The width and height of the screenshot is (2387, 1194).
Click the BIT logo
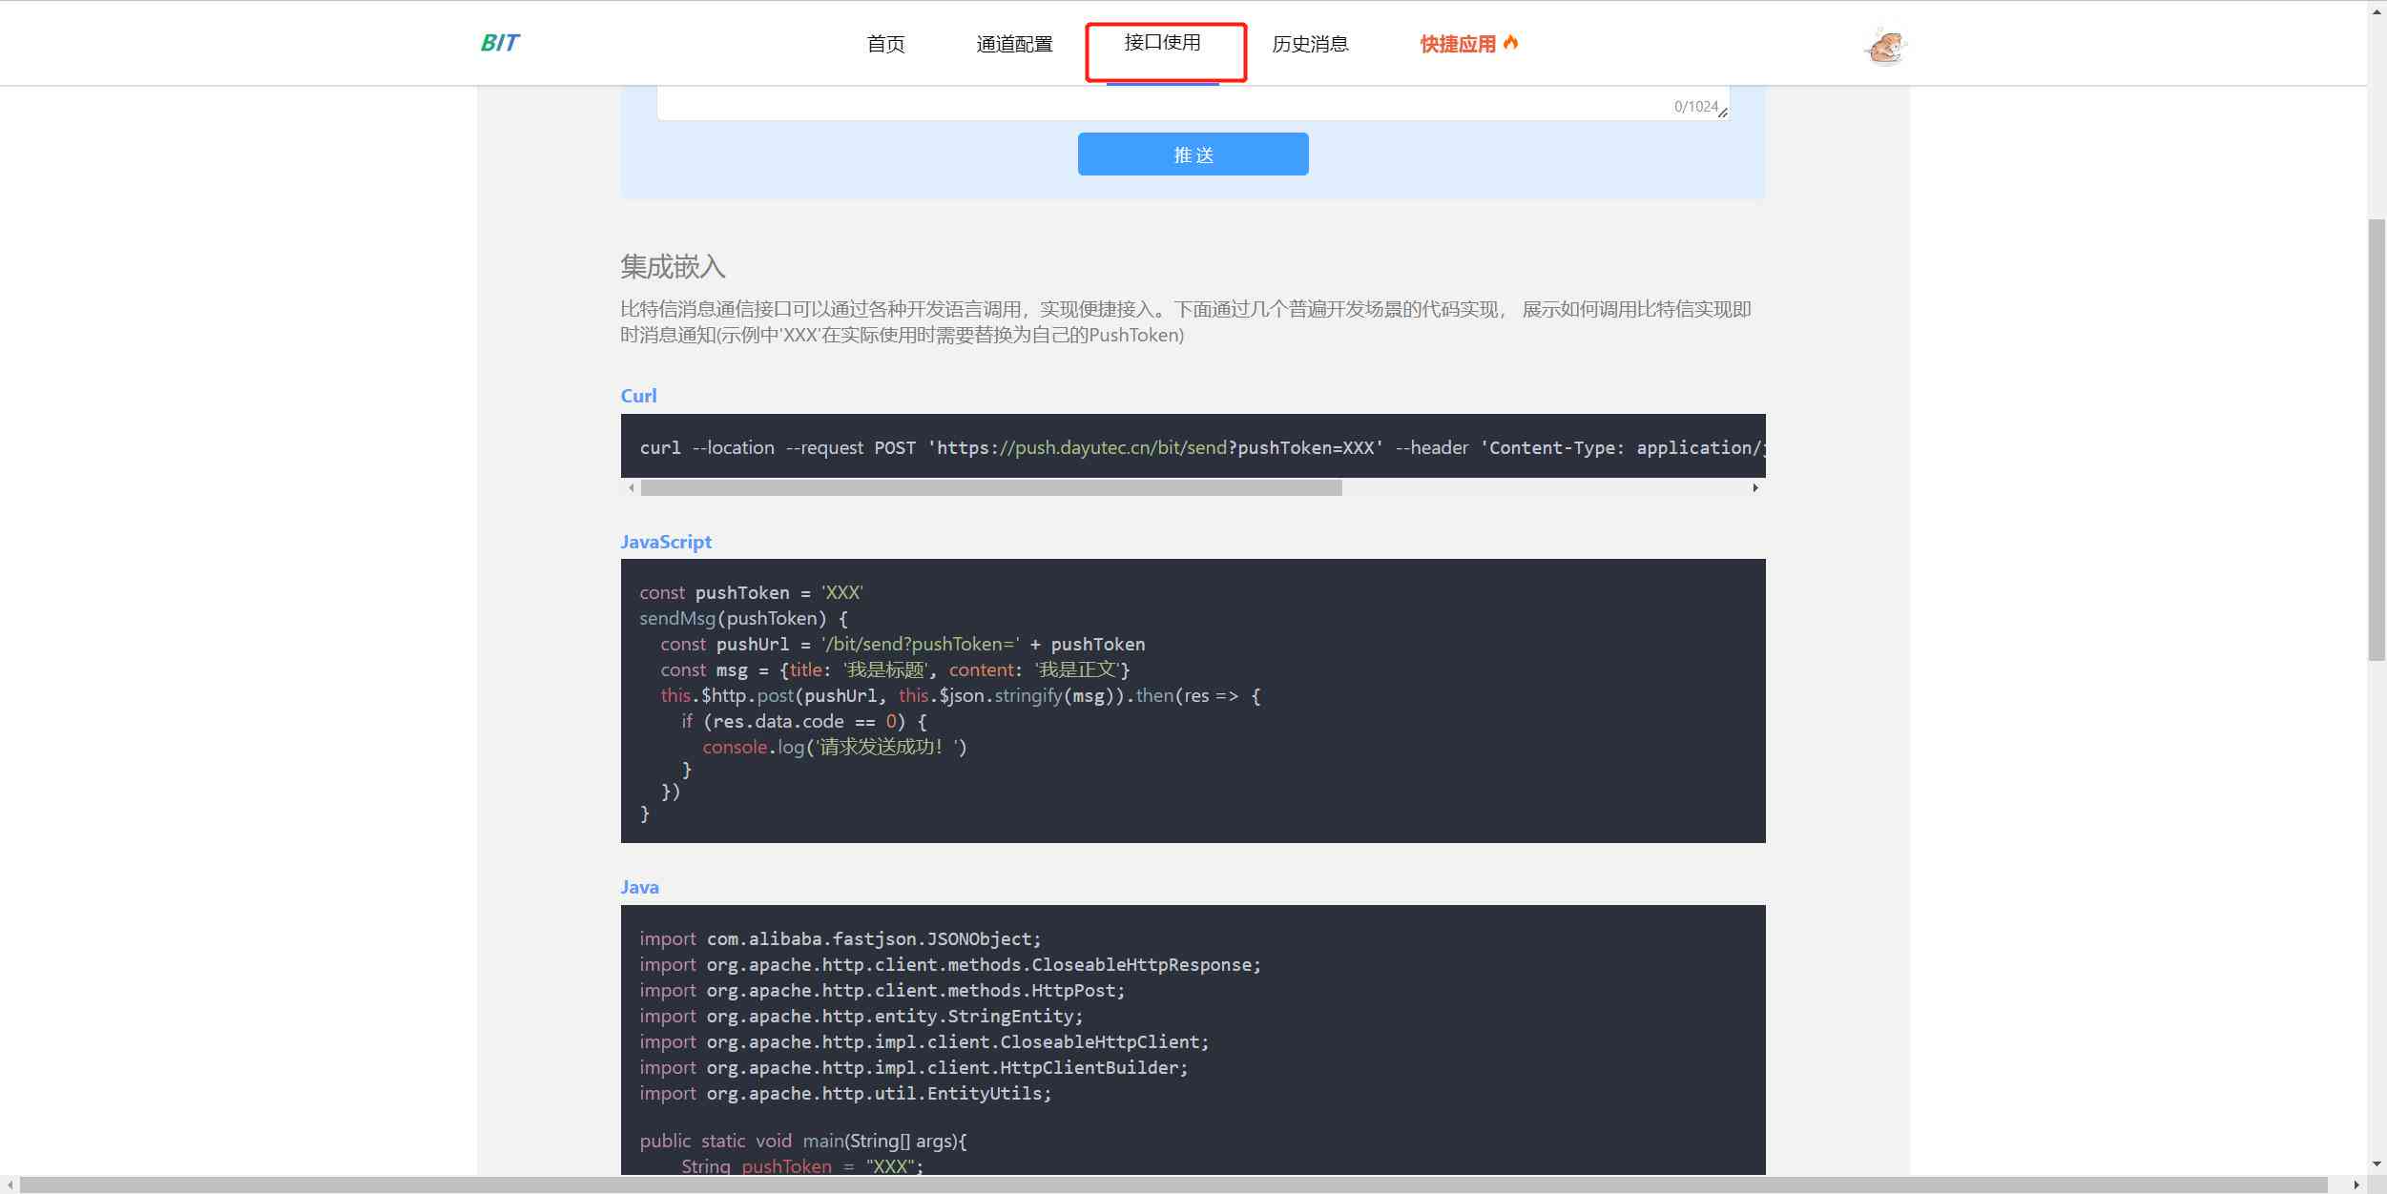[500, 43]
